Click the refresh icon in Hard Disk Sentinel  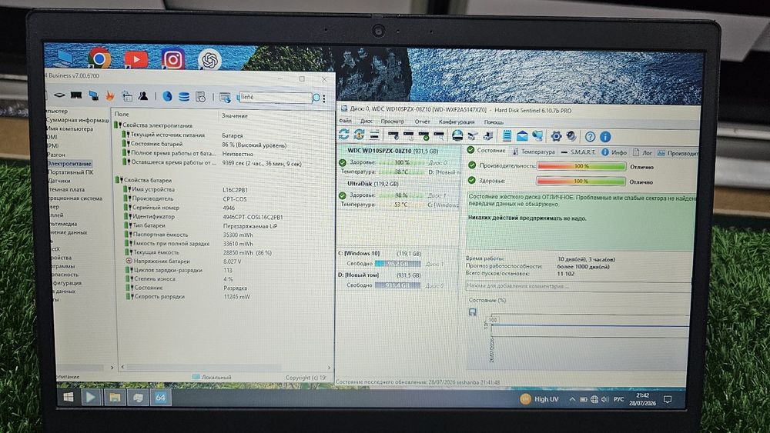pyautogui.click(x=343, y=135)
